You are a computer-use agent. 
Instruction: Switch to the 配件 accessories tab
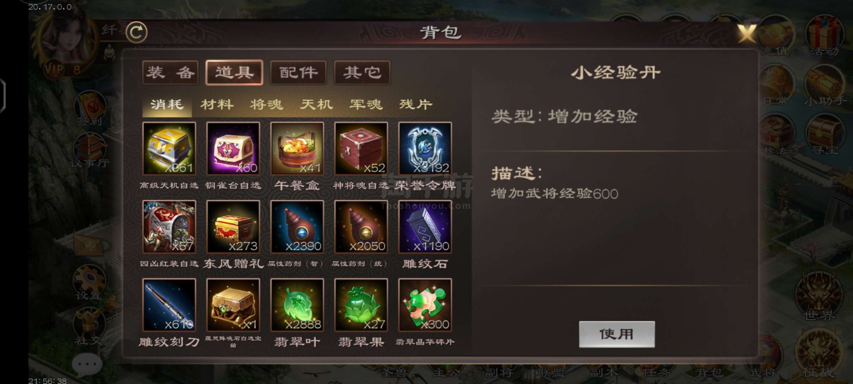coord(298,73)
